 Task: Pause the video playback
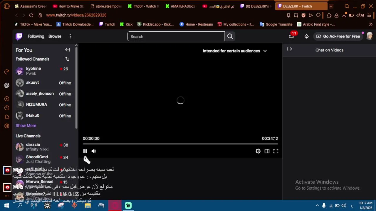pyautogui.click(x=85, y=151)
